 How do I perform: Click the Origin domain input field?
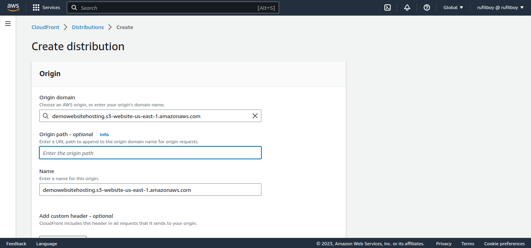150,116
